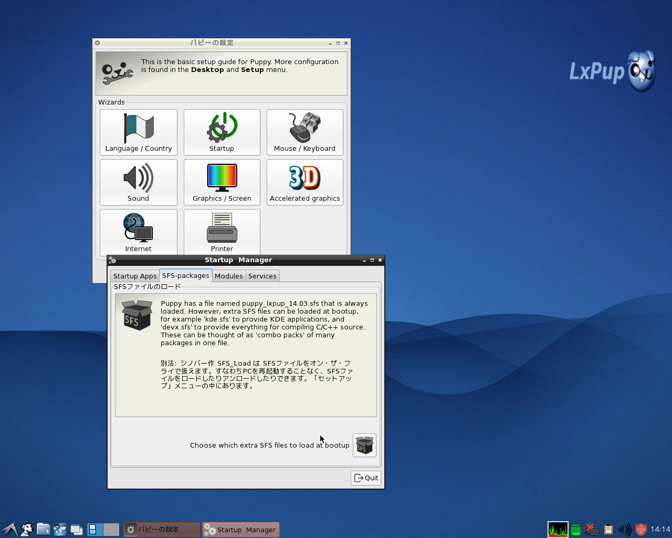Maximize the Startup Manager window
Image resolution: width=672 pixels, height=538 pixels.
point(372,260)
